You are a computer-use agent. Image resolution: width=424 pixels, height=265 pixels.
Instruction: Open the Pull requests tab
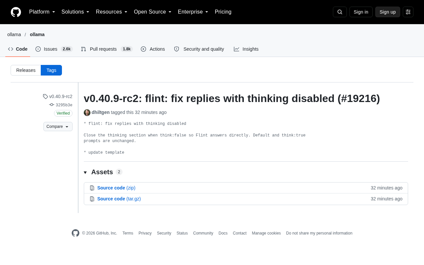[107, 49]
